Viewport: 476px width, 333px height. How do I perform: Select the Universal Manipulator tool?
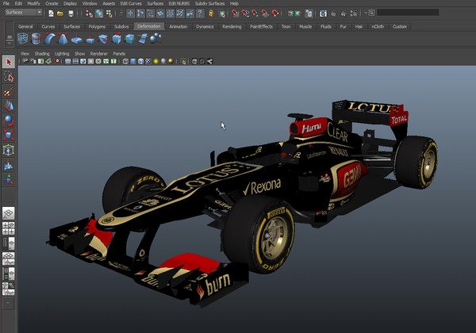click(9, 150)
